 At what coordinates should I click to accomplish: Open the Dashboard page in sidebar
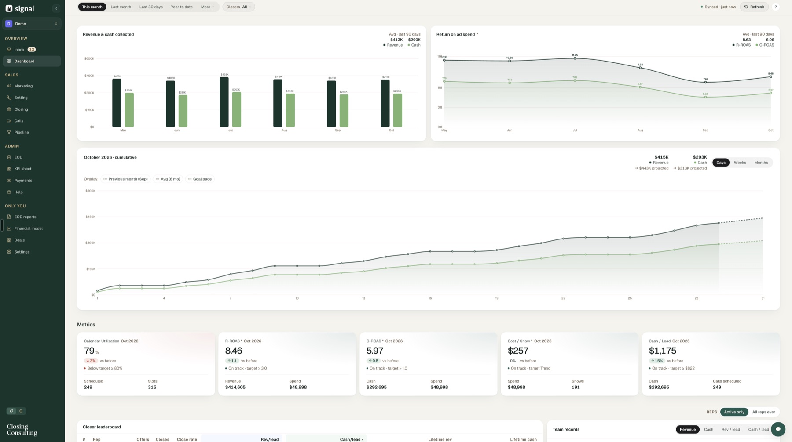coord(32,61)
